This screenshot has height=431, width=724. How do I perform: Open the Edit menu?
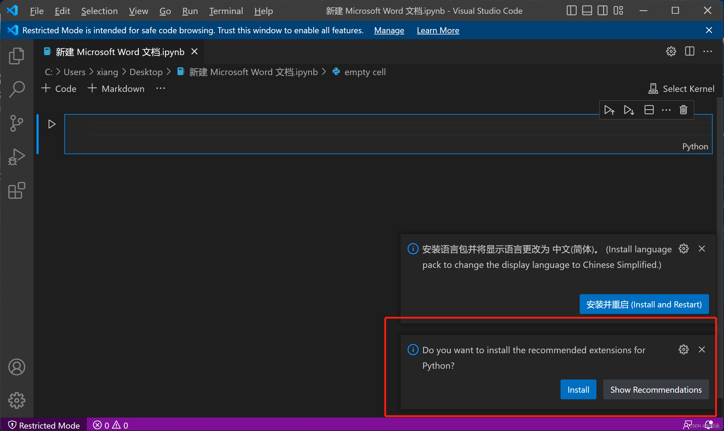(62, 11)
